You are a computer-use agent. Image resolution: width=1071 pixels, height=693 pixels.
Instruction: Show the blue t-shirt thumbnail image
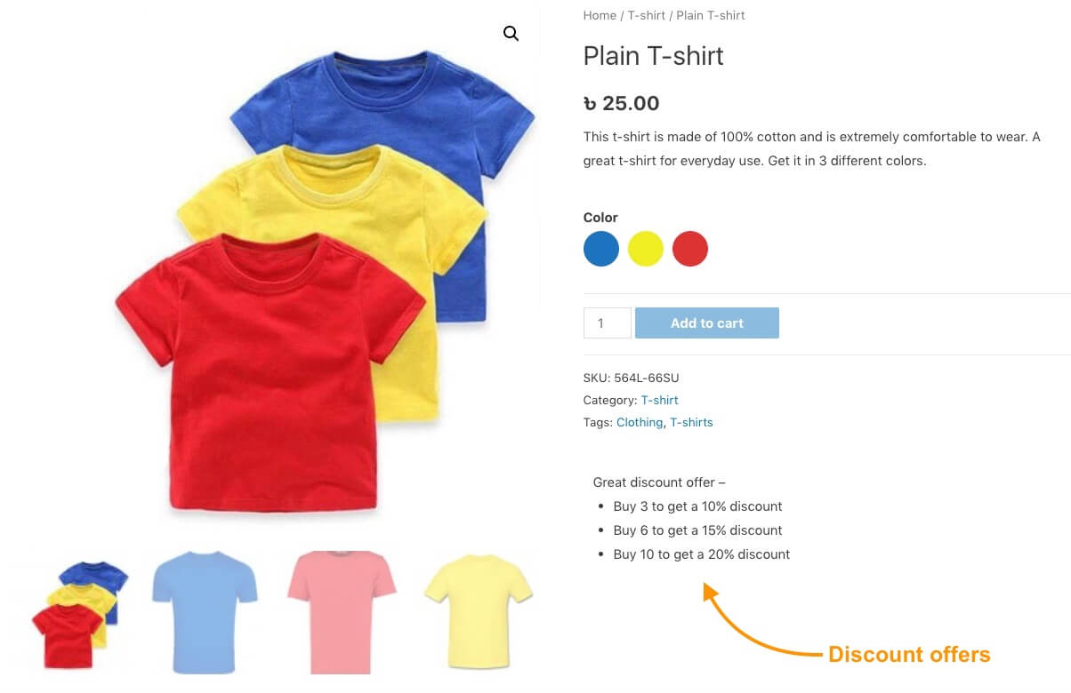point(205,613)
